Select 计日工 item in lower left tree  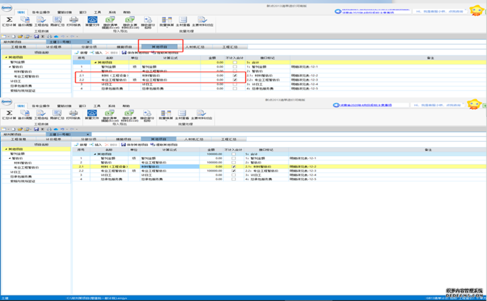[15, 172]
